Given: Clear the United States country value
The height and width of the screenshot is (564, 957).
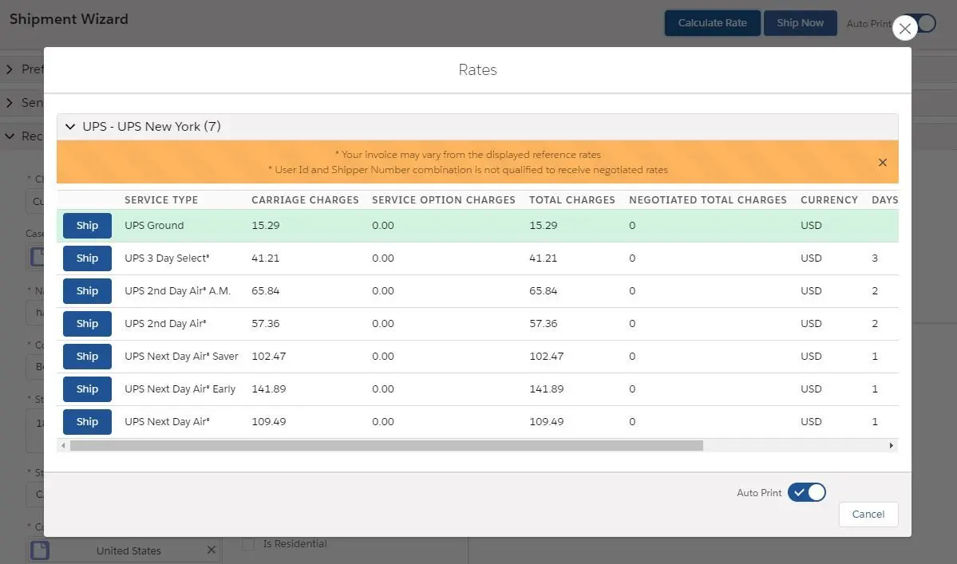Looking at the screenshot, I should [x=212, y=550].
